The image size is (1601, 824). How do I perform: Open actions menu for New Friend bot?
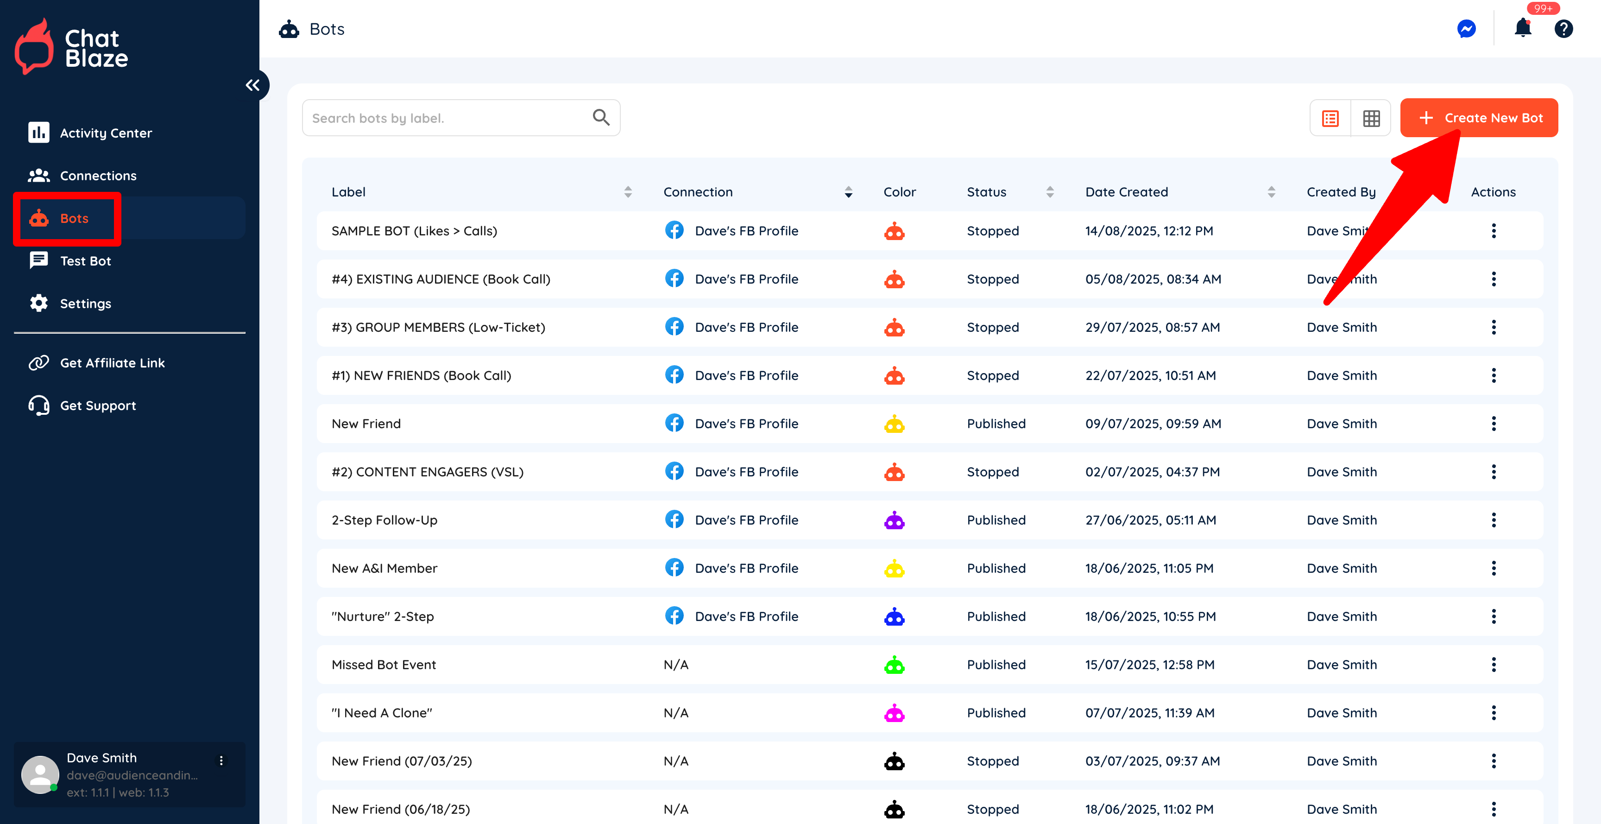click(1493, 424)
